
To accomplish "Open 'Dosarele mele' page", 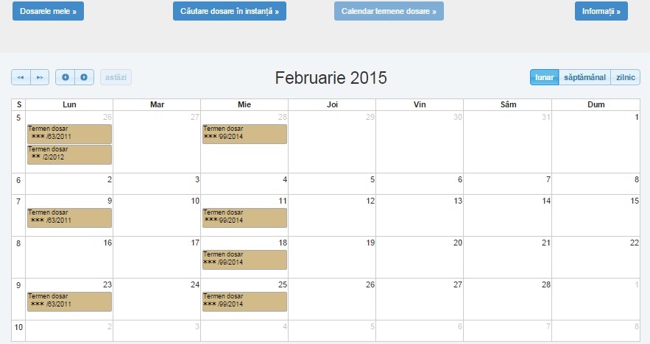I will tap(48, 12).
